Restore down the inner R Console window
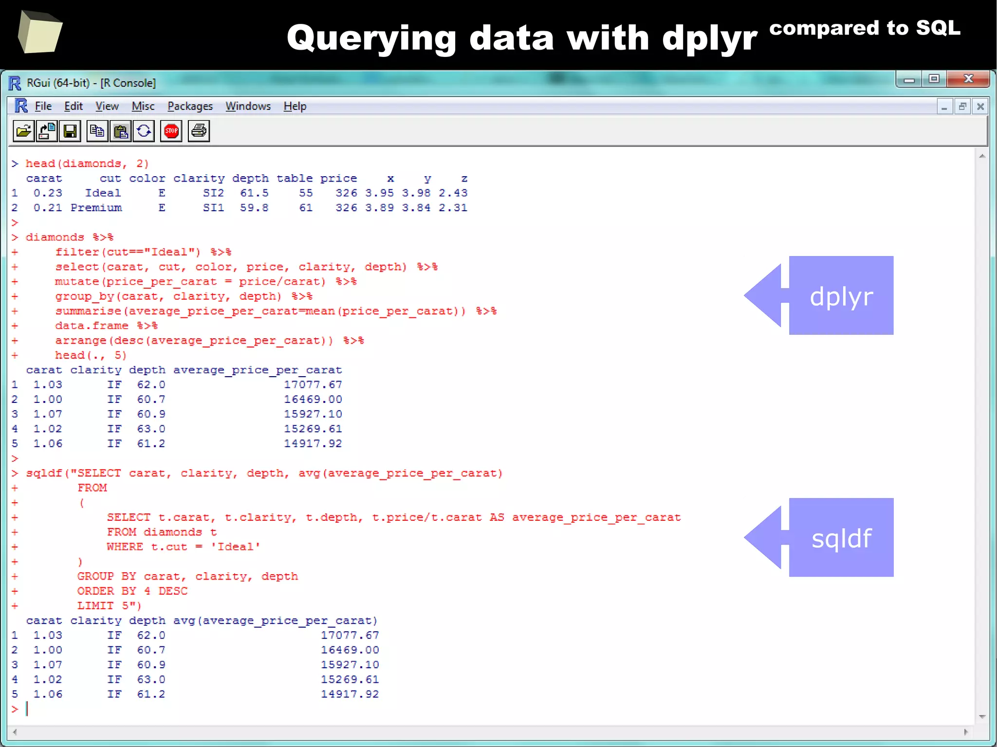 [962, 106]
